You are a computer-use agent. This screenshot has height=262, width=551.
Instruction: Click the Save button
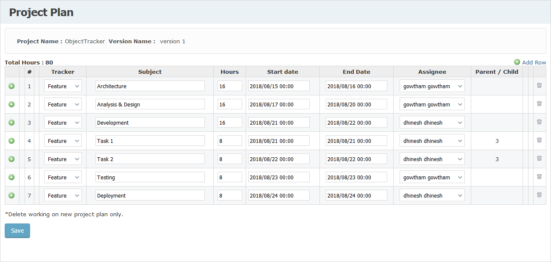click(17, 231)
